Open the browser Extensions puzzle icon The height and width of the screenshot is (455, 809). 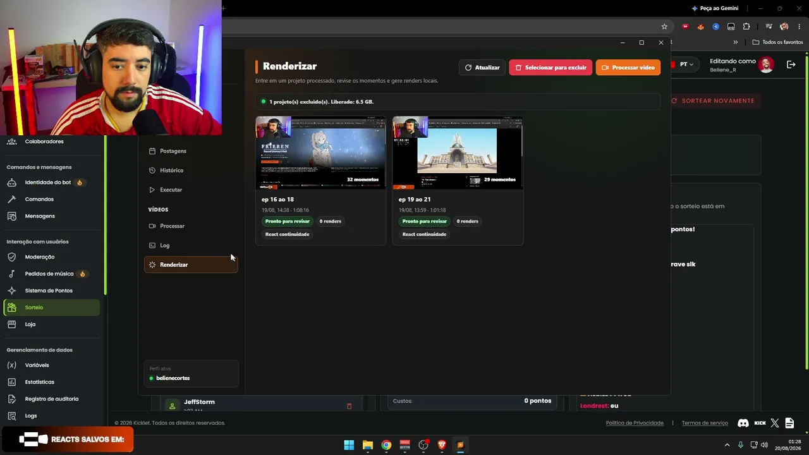746,27
